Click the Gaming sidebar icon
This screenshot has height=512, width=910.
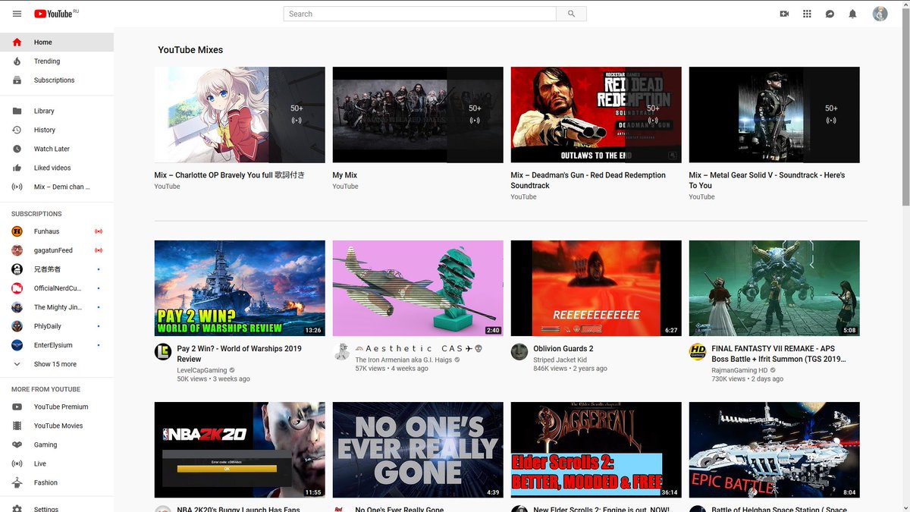17,445
